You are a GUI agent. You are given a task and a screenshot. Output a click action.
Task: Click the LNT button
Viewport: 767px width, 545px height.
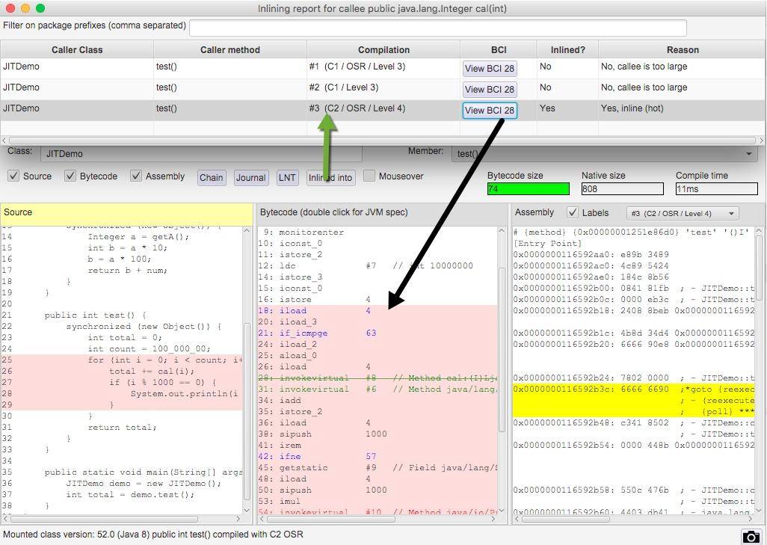[287, 177]
